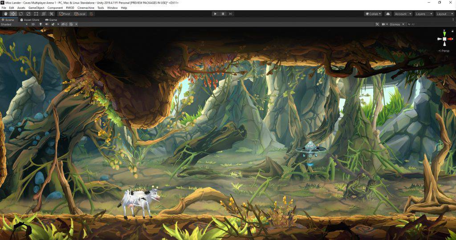Pause the game playback
The width and height of the screenshot is (456, 240).
pyautogui.click(x=223, y=14)
